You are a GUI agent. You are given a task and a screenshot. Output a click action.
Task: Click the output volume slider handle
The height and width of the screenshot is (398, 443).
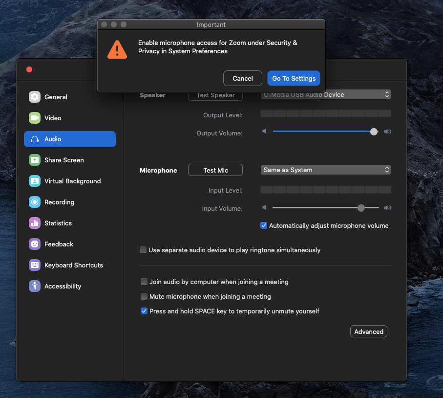(x=374, y=132)
